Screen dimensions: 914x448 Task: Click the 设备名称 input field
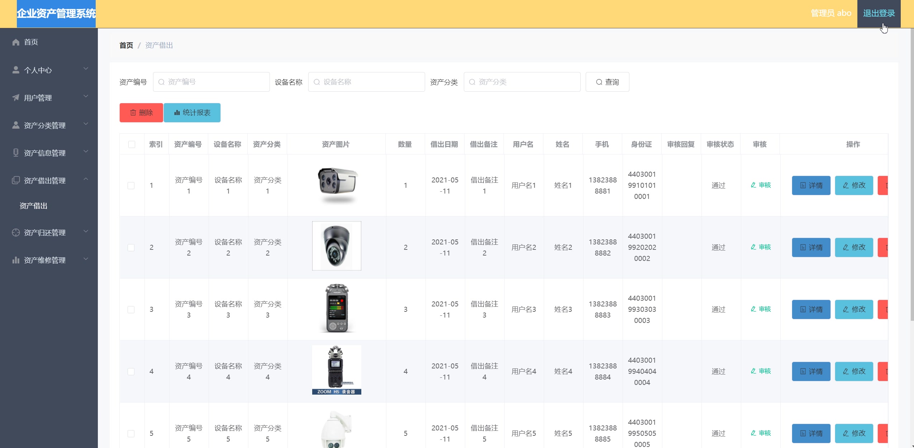click(367, 82)
